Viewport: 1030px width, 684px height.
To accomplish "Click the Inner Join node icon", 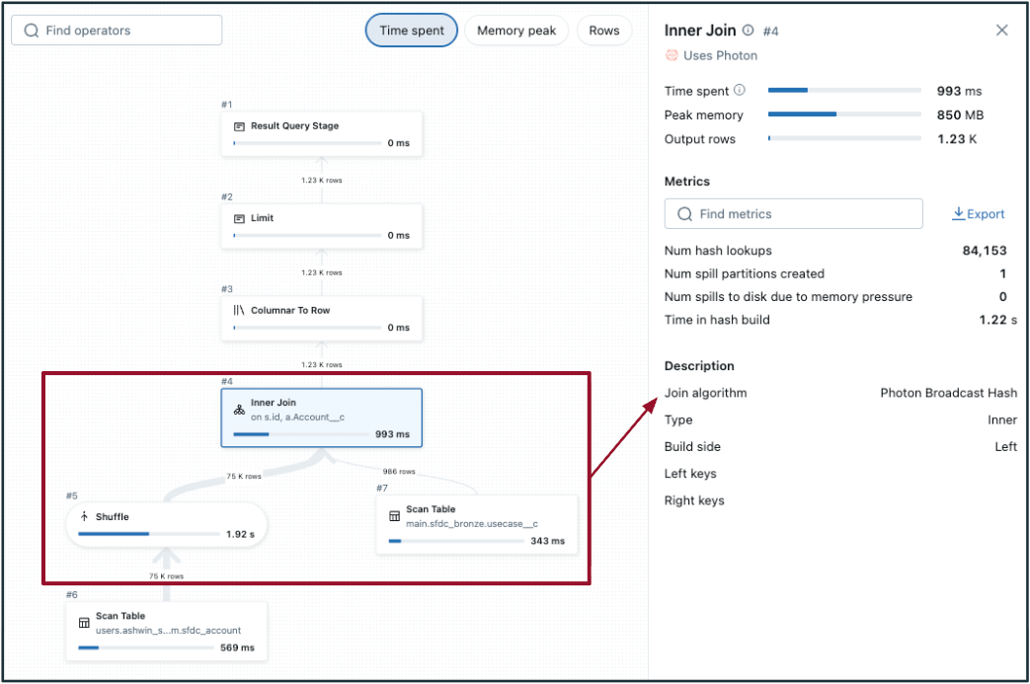I will click(x=239, y=409).
